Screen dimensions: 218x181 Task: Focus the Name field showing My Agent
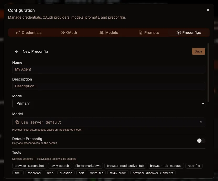[109, 69]
